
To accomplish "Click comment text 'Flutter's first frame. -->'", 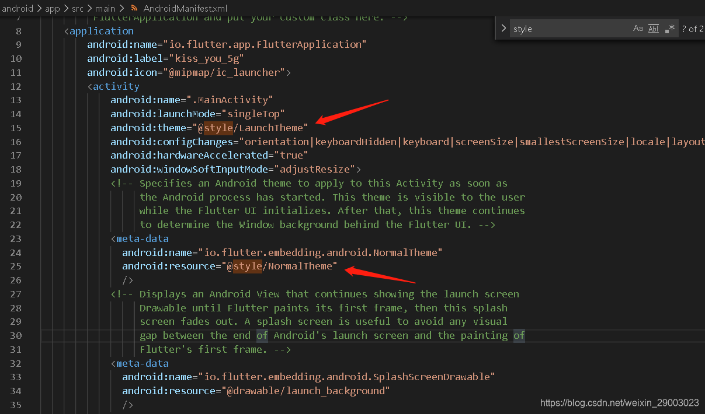I will 216,349.
